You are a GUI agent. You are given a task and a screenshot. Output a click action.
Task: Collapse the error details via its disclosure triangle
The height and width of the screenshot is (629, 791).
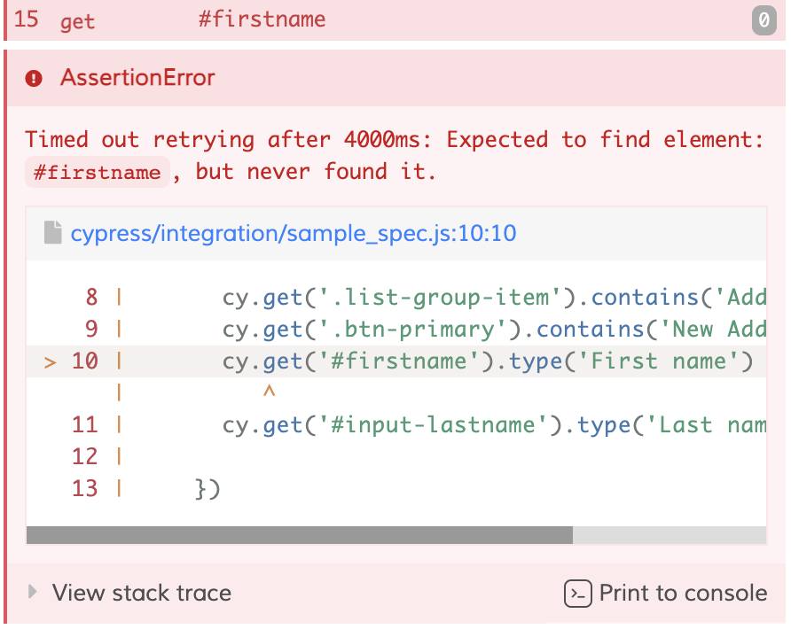pyautogui.click(x=33, y=593)
